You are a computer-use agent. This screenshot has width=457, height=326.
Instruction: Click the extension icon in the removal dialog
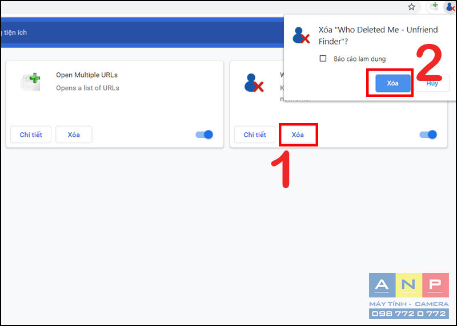301,35
